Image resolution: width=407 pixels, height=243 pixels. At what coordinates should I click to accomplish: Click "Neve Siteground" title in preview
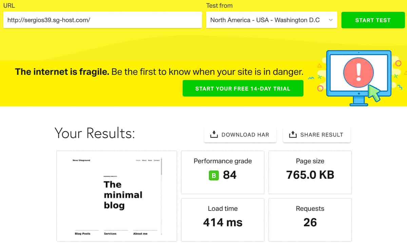(x=81, y=160)
